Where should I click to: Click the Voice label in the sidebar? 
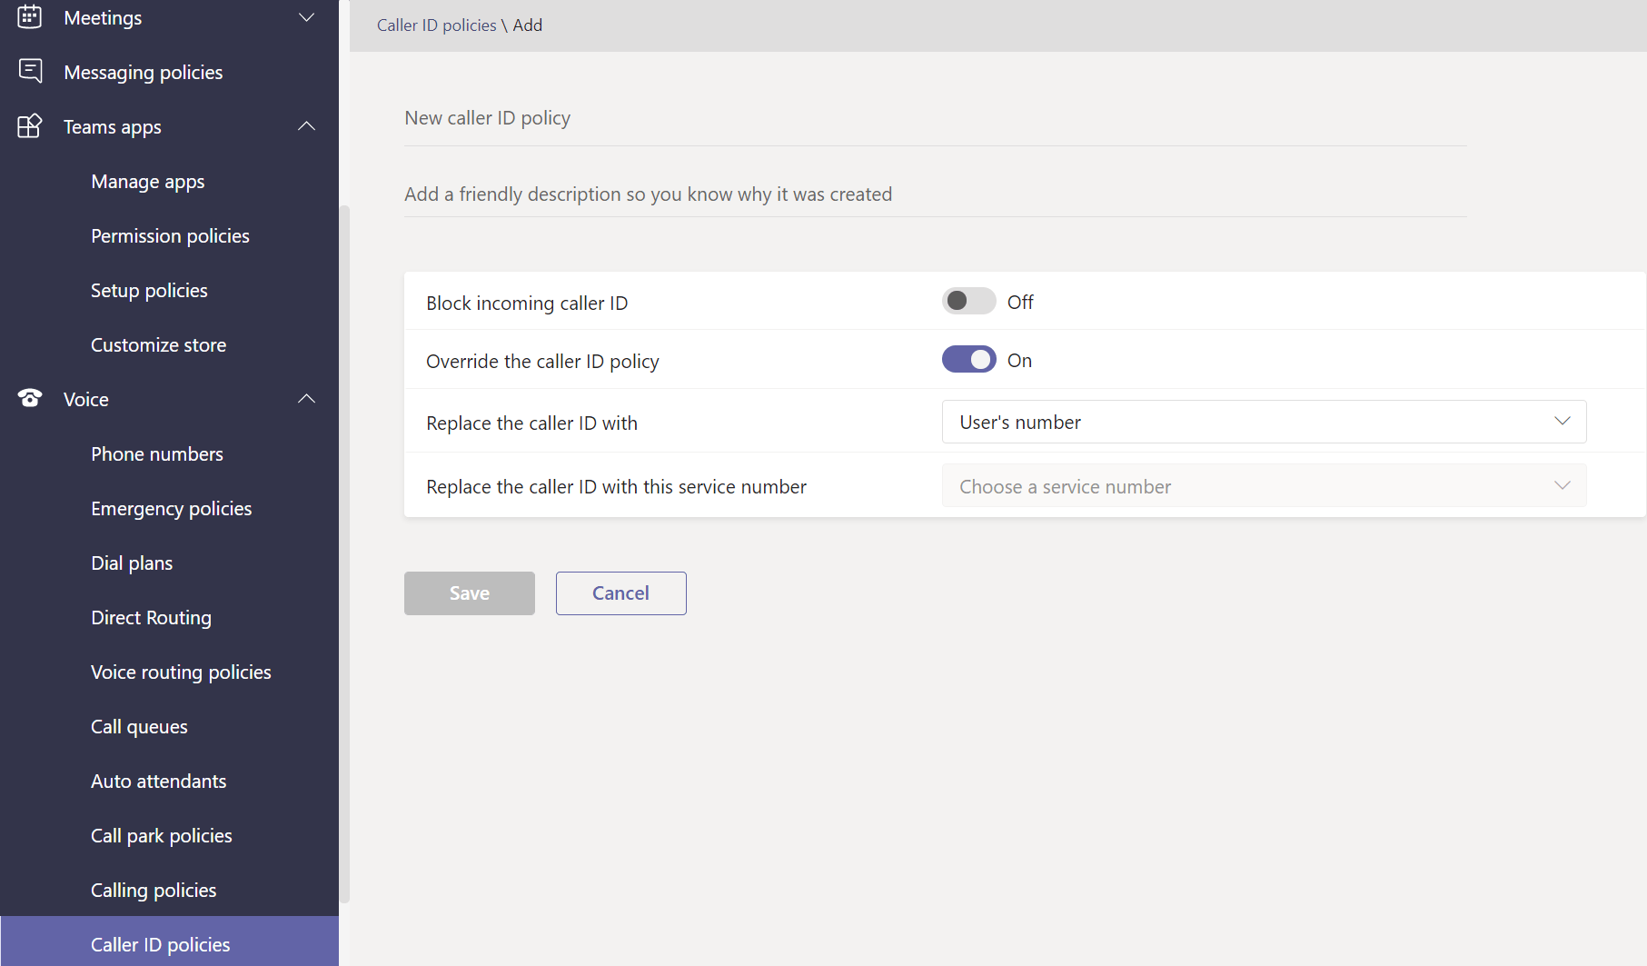click(x=86, y=400)
